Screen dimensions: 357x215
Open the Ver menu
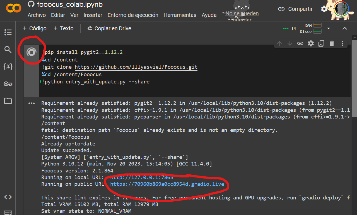coord(74,15)
